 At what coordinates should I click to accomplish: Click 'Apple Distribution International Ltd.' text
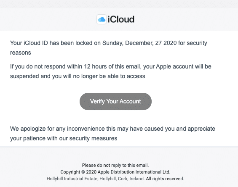click(134, 172)
